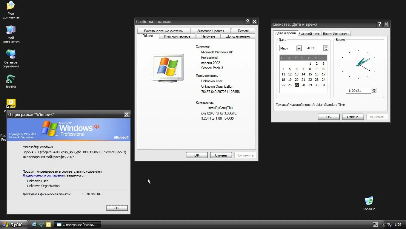Launch Basilisk from the quick launch bar
Image resolution: width=406 pixels, height=229 pixels.
41,225
